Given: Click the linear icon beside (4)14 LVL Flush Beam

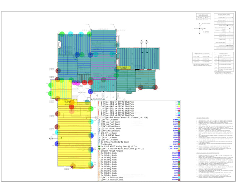Looking at the screenshot, I should (x=99, y=122).
